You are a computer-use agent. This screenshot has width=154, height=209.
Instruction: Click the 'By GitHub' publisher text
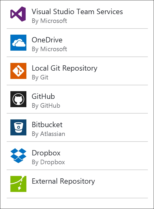pos(46,106)
